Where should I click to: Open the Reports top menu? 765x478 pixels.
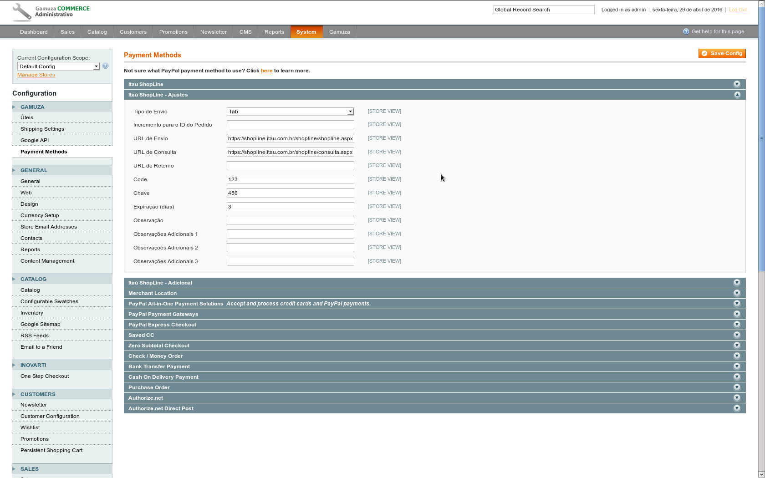274,32
